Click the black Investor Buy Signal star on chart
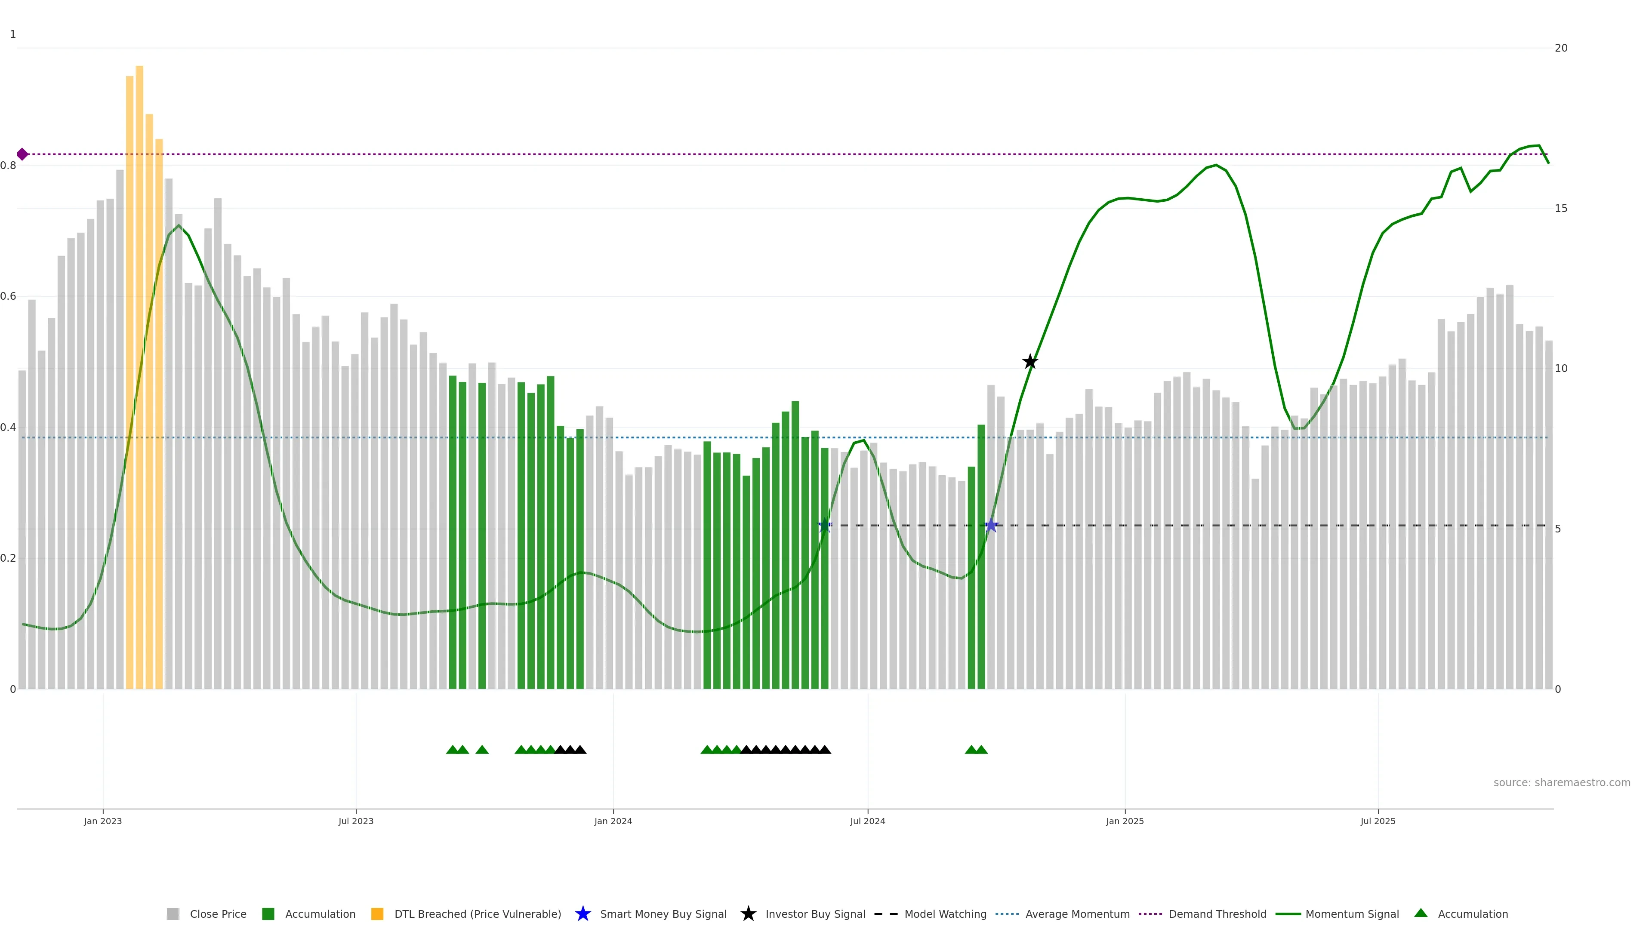Screen dimensions: 1652x929 (1030, 362)
